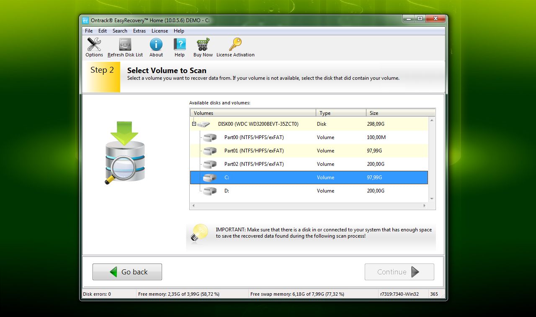Click the 100,00M size cell

[x=376, y=137]
